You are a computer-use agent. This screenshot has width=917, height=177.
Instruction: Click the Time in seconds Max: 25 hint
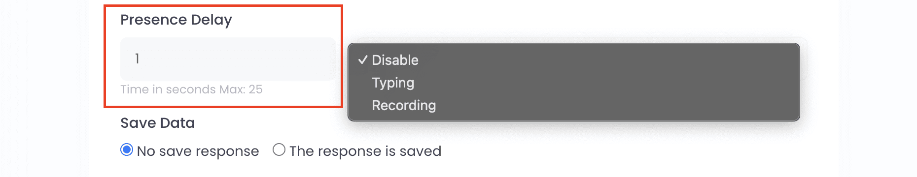191,89
